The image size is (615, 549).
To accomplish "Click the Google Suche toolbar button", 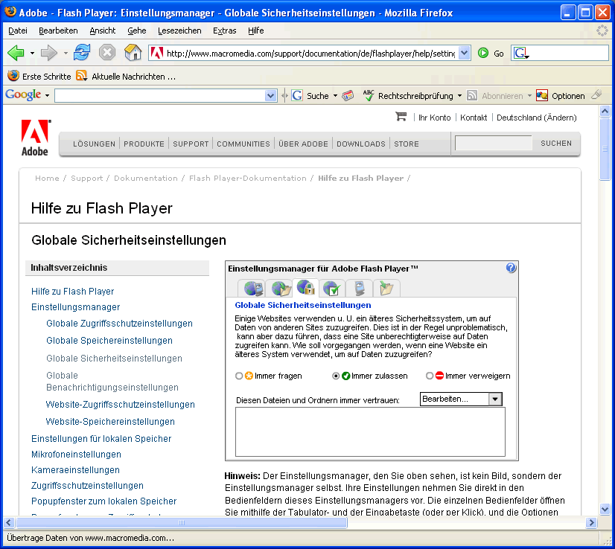I will coord(310,96).
